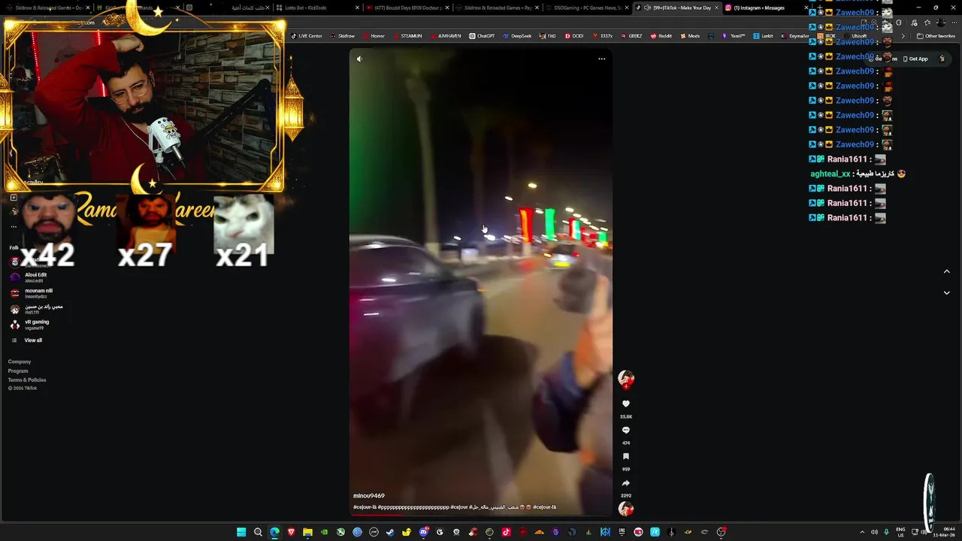Open the sound disc avatar below the share count
Screen dimensions: 962x541
[x=625, y=509]
